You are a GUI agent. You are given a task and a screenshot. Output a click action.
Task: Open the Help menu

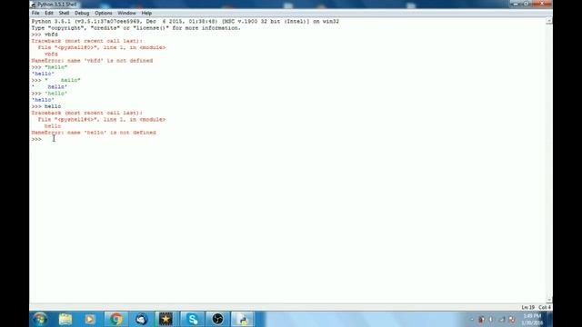146,13
